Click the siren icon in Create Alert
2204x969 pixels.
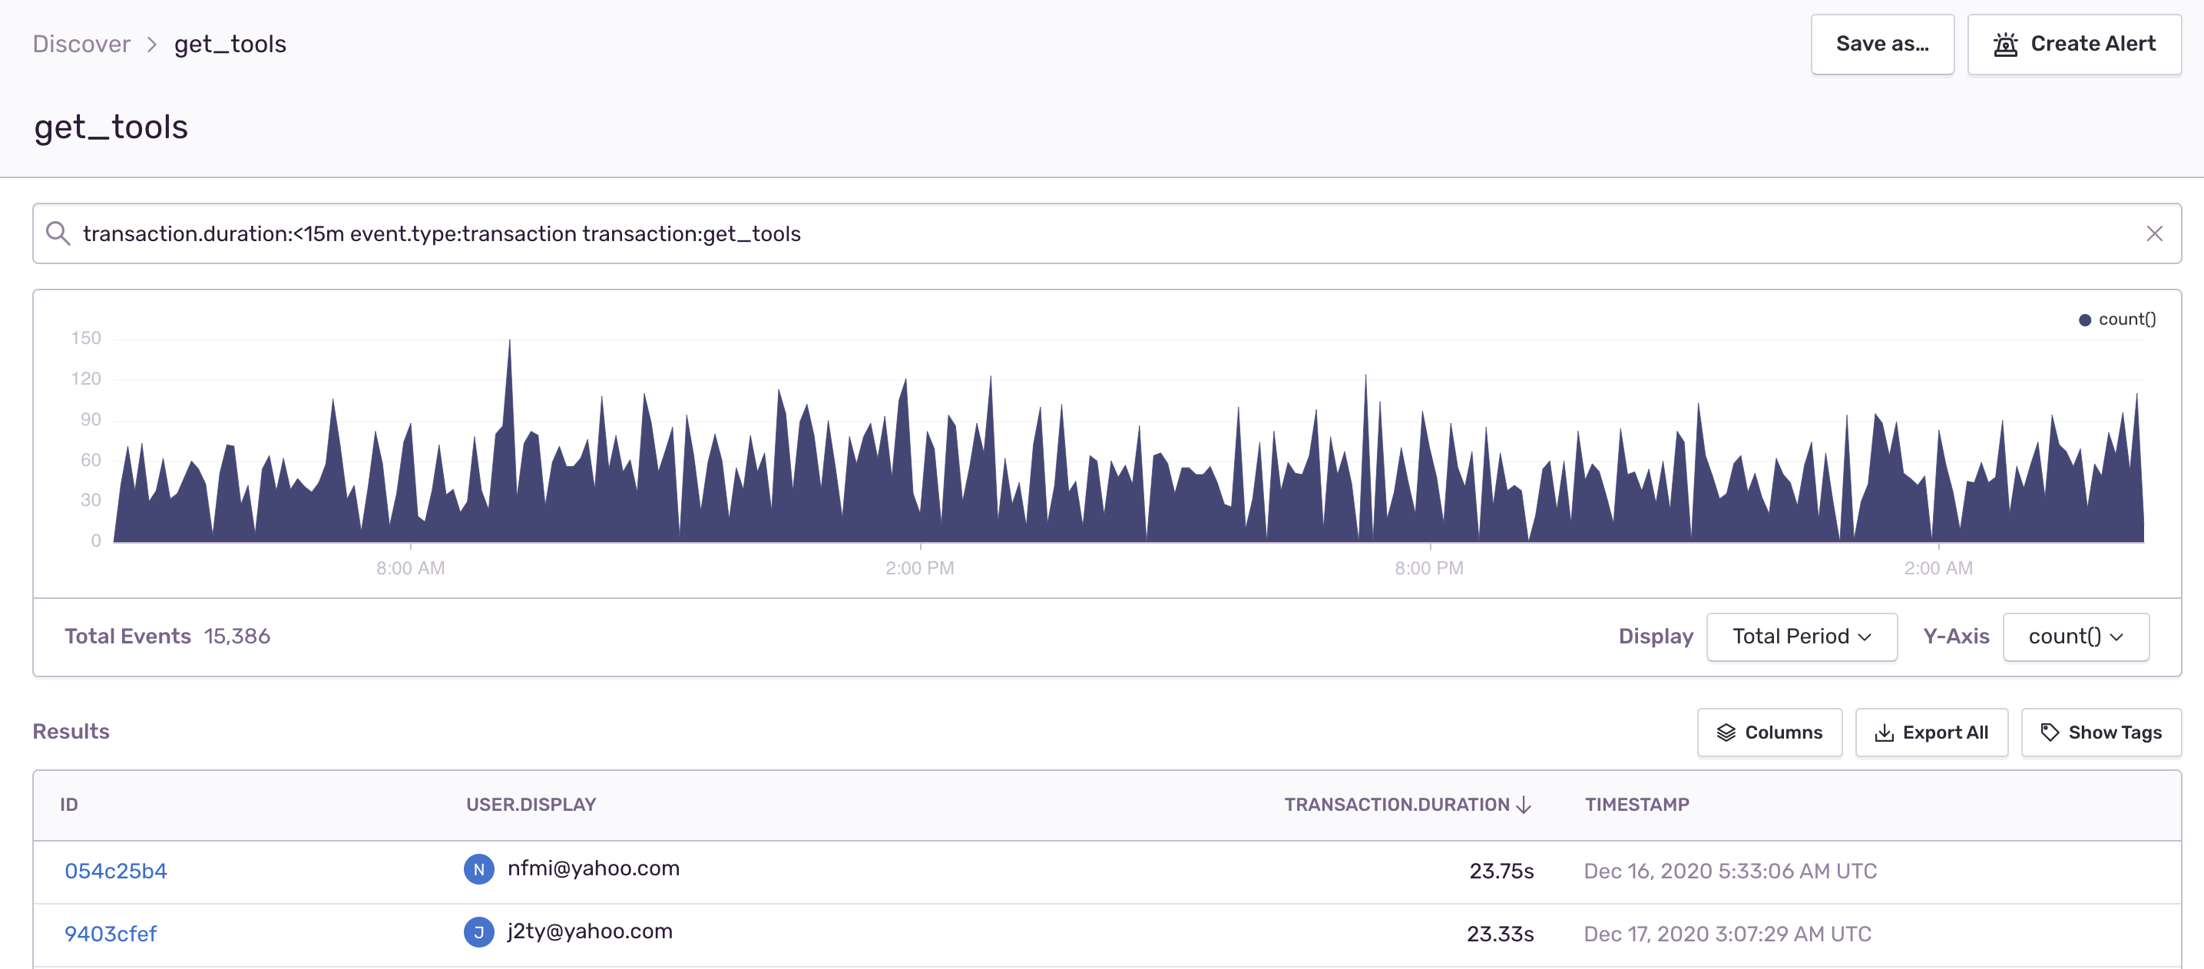point(2004,45)
